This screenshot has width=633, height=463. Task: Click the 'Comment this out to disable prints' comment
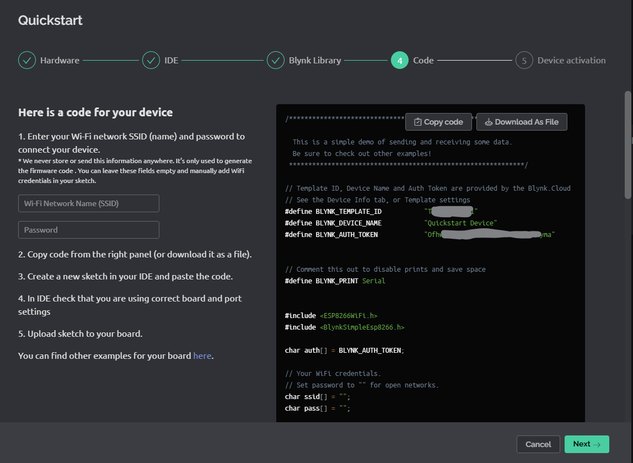(x=385, y=269)
